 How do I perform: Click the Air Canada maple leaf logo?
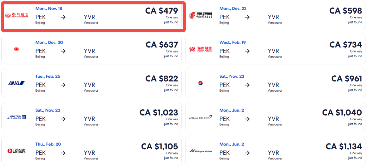pos(16,49)
